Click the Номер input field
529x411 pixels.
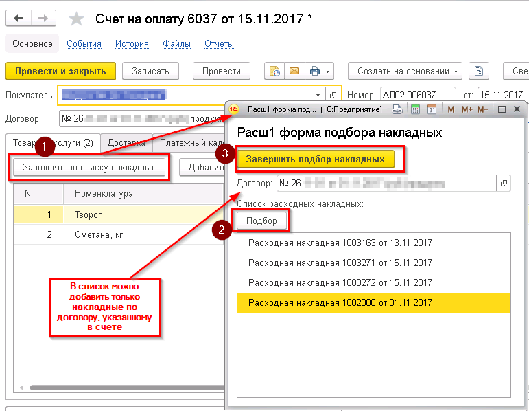pyautogui.click(x=418, y=95)
